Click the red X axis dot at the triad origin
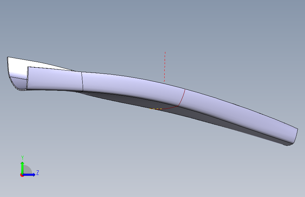305x197 pixels. pos(22,175)
